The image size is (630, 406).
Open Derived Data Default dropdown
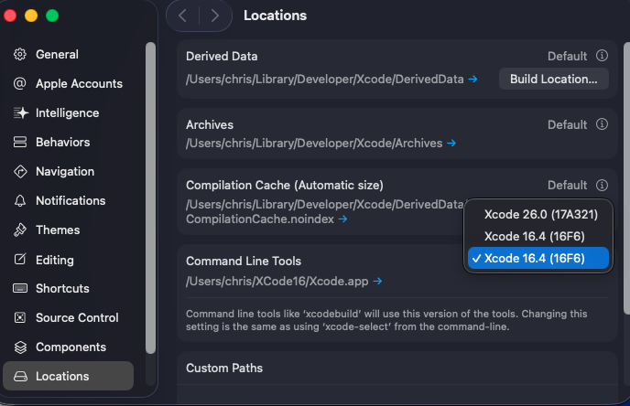(x=567, y=56)
